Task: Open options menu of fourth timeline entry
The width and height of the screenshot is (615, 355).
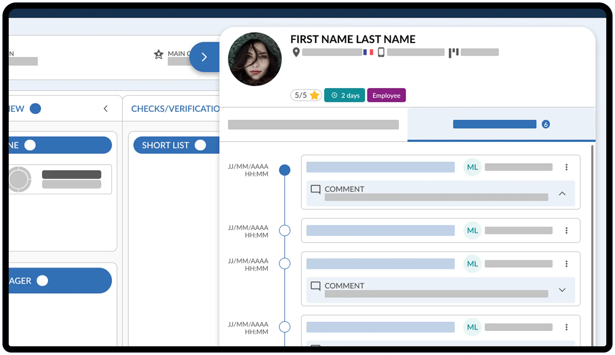Action: [x=566, y=327]
